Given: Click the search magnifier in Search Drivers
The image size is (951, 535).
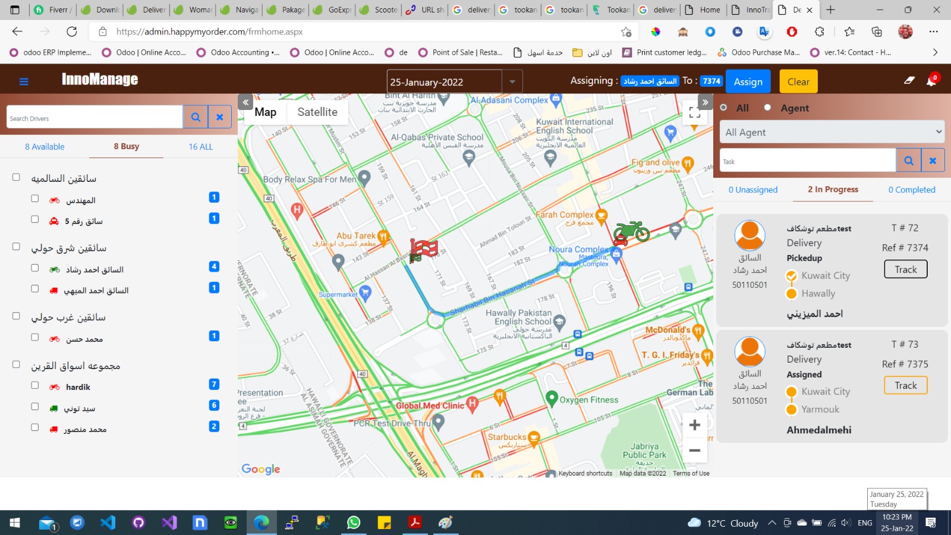Looking at the screenshot, I should coord(196,117).
